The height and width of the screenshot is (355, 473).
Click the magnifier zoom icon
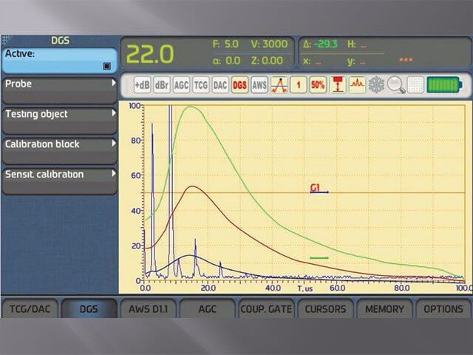[x=396, y=85]
